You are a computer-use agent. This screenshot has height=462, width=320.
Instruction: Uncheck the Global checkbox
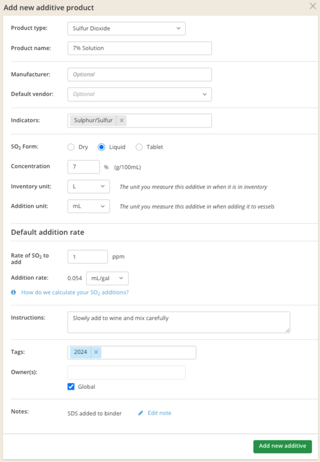click(x=71, y=387)
